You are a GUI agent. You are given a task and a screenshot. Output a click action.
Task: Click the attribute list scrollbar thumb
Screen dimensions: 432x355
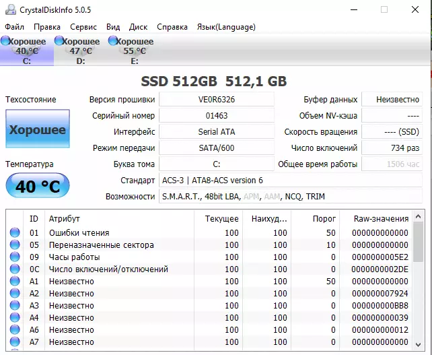coord(419,243)
